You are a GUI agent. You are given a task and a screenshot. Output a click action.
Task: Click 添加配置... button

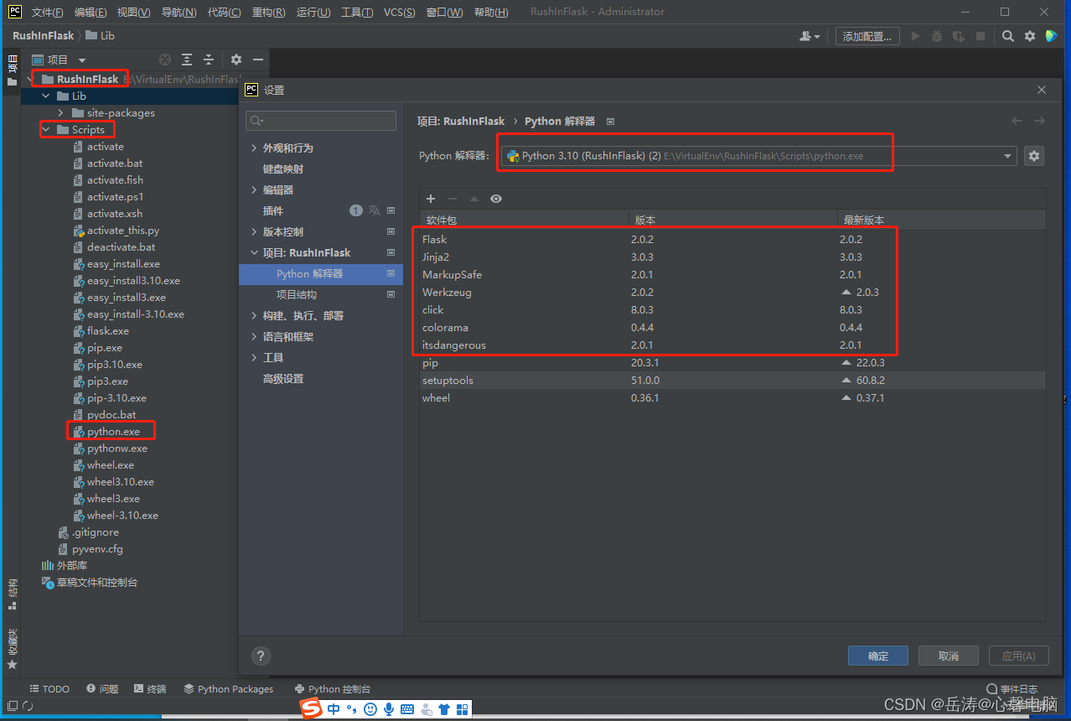coord(868,36)
